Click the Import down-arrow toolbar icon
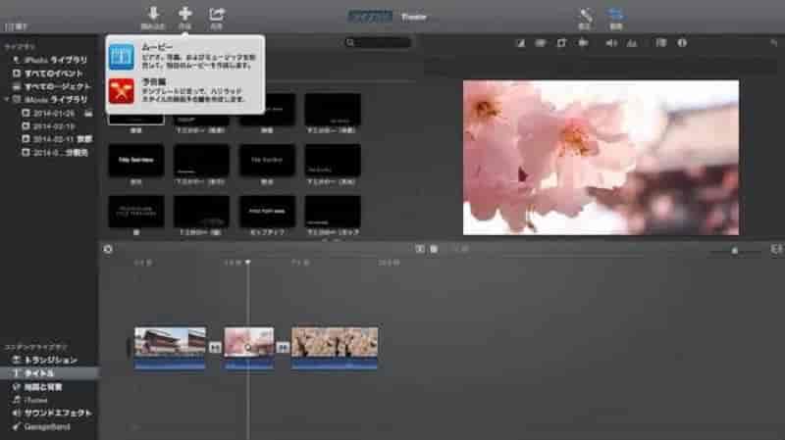Viewport: 785px width, 440px height. 153,14
